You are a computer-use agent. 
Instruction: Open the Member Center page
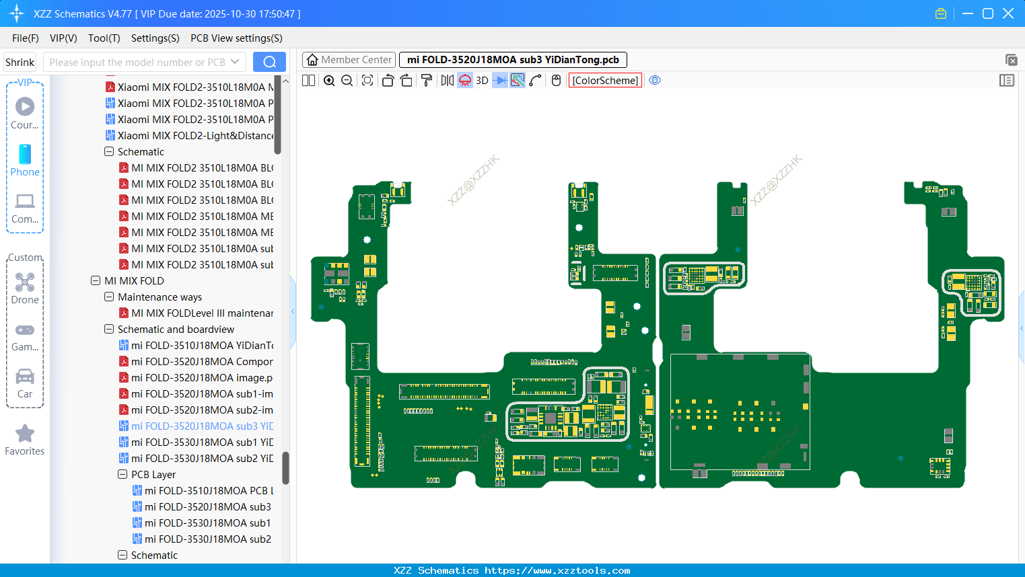coord(349,59)
